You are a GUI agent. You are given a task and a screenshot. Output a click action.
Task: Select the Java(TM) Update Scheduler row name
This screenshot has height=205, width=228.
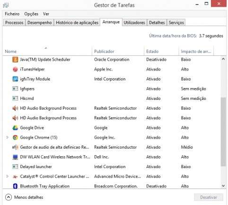45,60
